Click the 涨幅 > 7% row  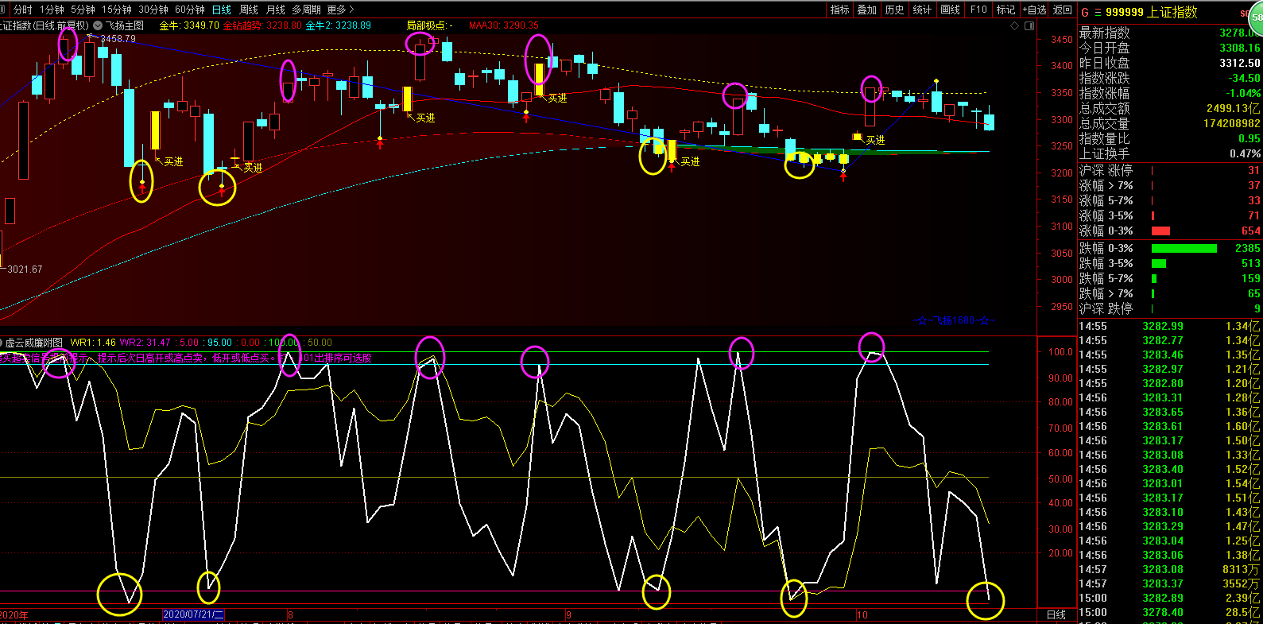coord(1170,185)
